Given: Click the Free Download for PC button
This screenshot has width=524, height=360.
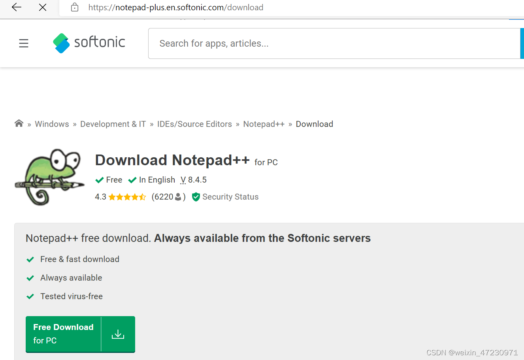Looking at the screenshot, I should pyautogui.click(x=63, y=334).
